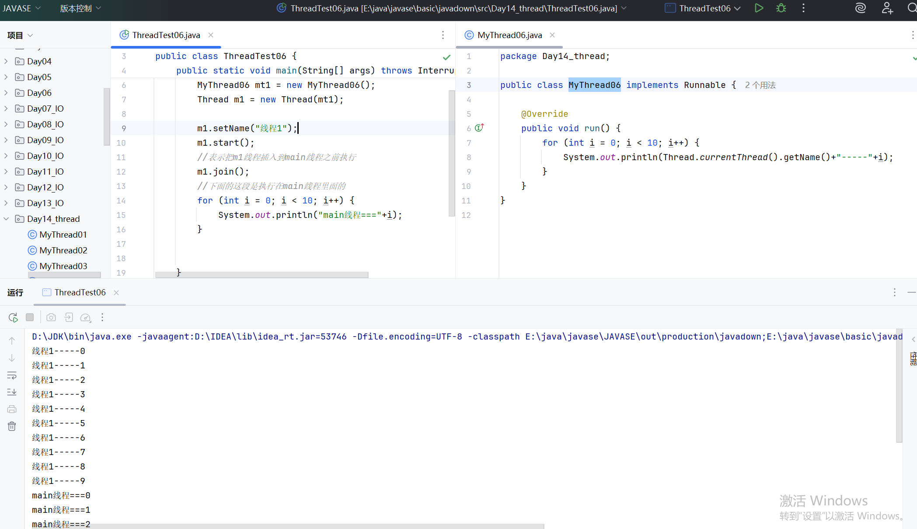Close the MyThread06.java editor tab
The image size is (917, 529).
click(x=552, y=35)
